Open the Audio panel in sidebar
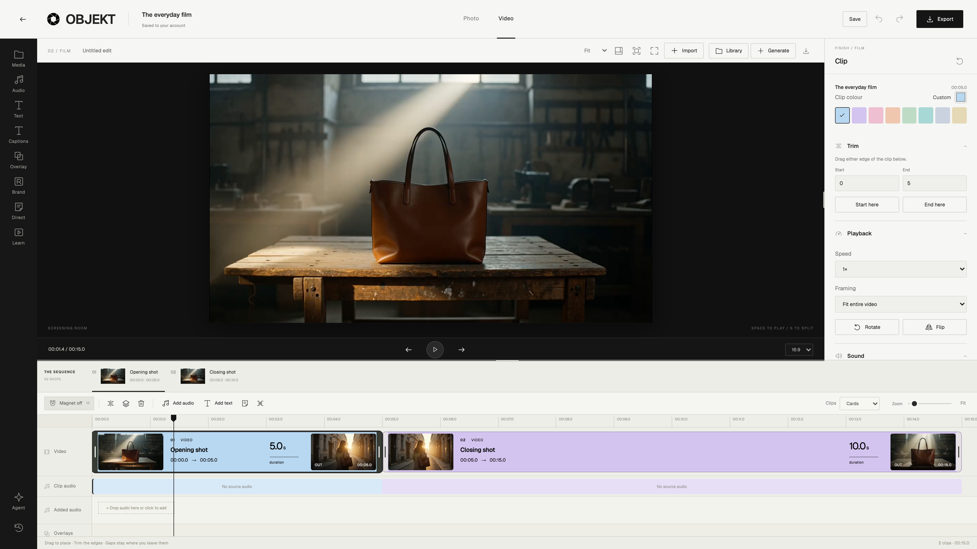977x549 pixels. coord(18,84)
